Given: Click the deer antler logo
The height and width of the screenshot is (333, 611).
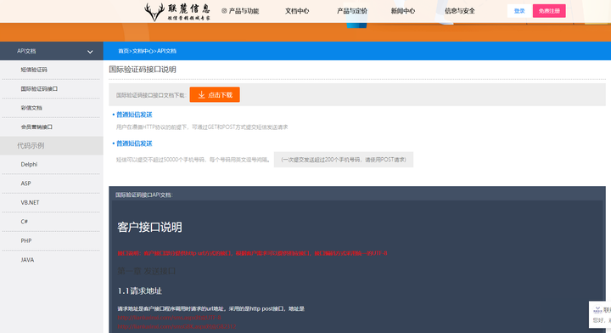Looking at the screenshot, I should [x=154, y=12].
